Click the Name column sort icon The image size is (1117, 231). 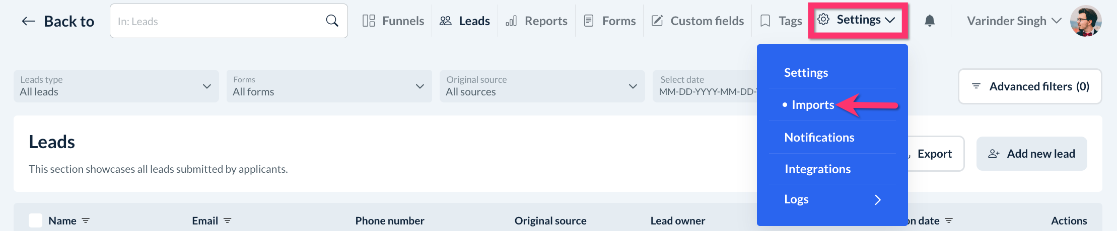pyautogui.click(x=86, y=220)
